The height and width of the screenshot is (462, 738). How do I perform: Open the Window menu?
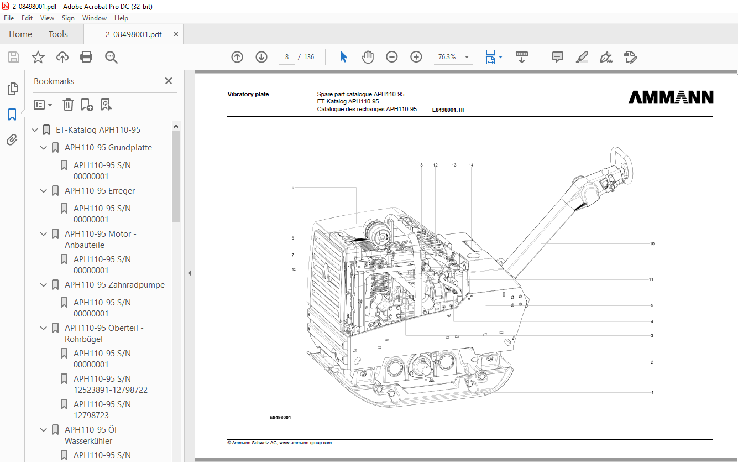(x=95, y=18)
